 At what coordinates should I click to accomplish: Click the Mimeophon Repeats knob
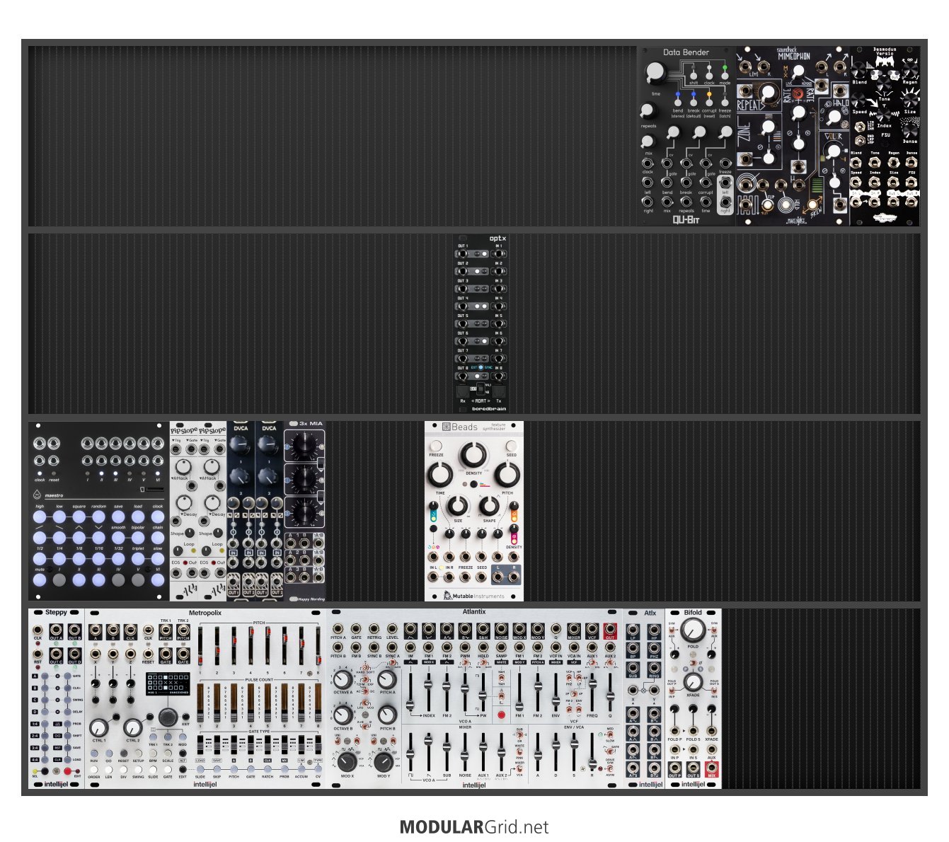pos(767,93)
